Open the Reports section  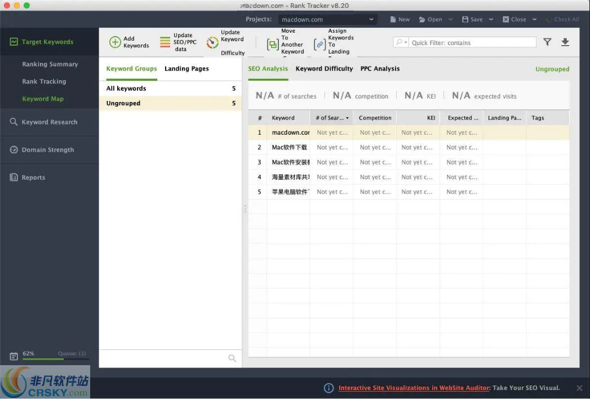(49, 178)
